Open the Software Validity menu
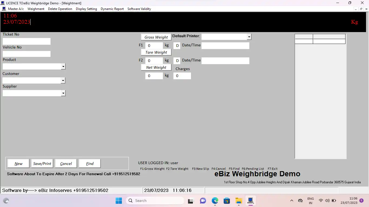 point(139,9)
